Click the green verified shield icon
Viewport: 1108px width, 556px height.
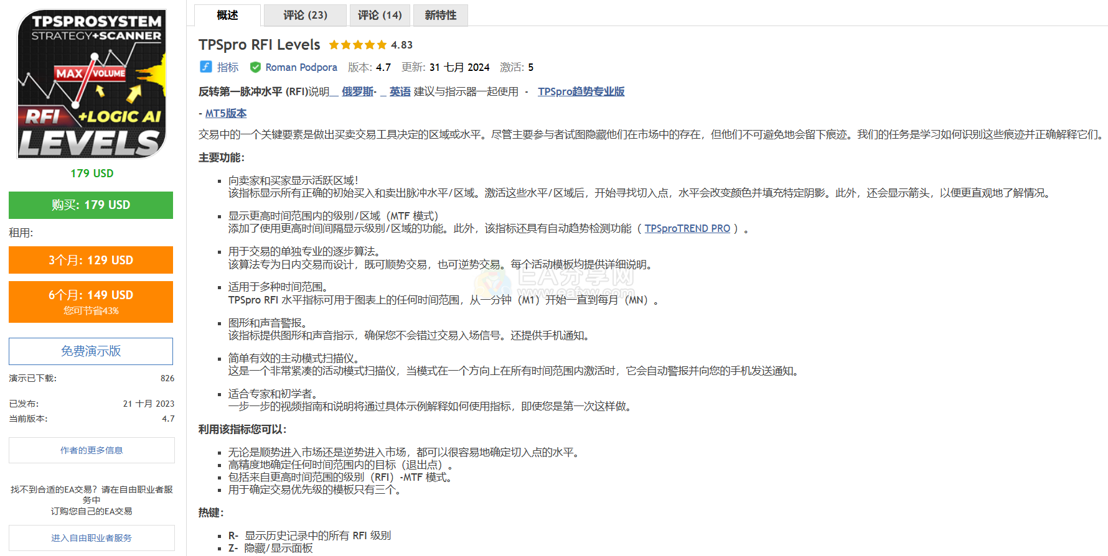pyautogui.click(x=255, y=67)
